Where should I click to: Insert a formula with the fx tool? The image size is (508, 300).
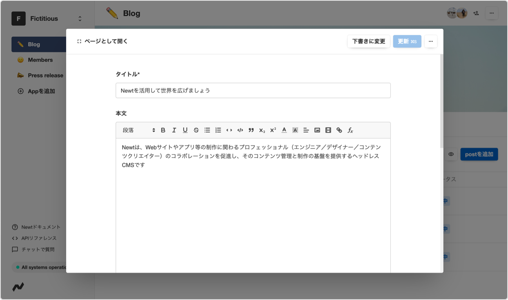(x=350, y=130)
